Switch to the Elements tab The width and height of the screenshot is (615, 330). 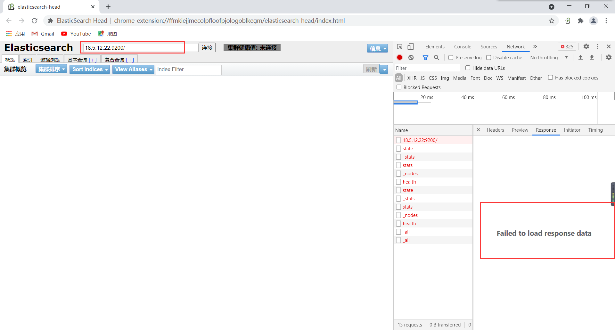435,47
